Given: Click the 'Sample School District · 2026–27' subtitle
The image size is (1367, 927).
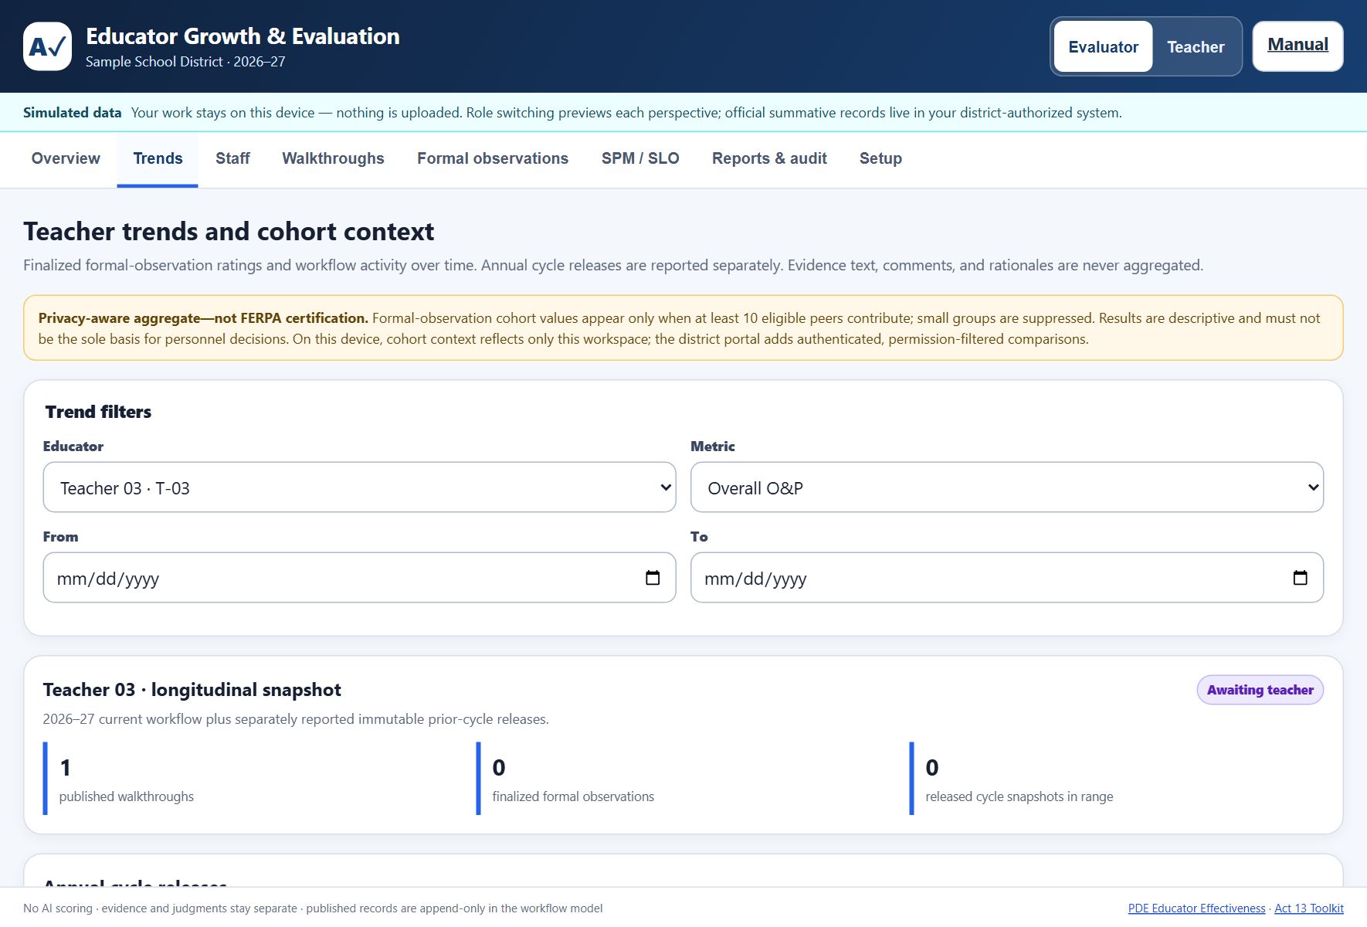Looking at the screenshot, I should pyautogui.click(x=185, y=62).
